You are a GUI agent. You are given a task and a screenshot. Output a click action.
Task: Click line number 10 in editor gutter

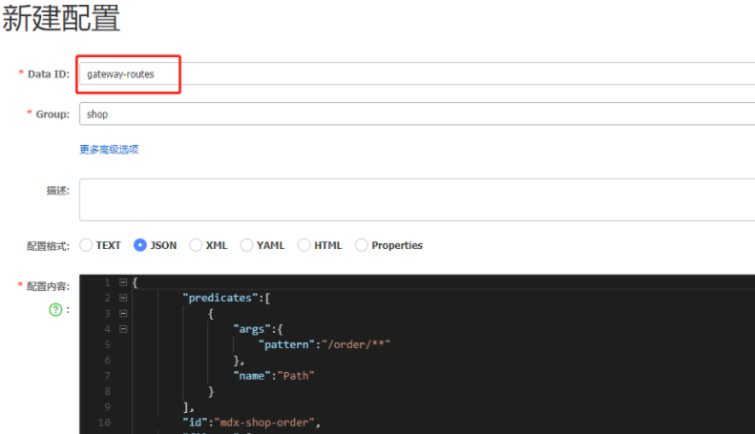pos(104,422)
